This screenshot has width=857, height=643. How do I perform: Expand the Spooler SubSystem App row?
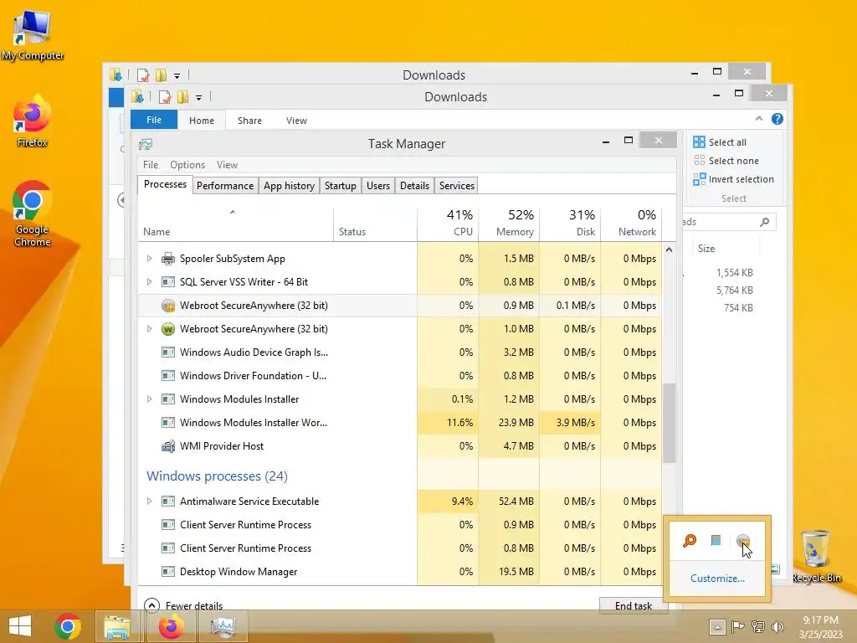[x=149, y=259]
